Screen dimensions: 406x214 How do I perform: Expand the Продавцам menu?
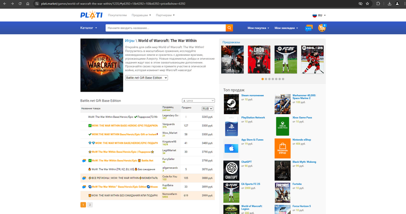coord(141,15)
